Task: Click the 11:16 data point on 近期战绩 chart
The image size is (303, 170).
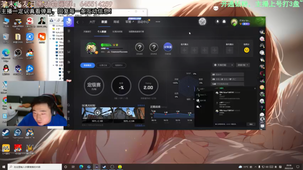Action: 190,115
